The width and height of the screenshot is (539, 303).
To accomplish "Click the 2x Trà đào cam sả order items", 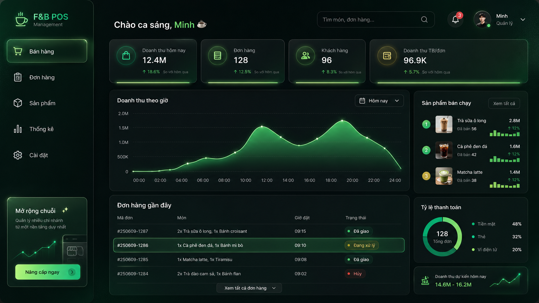I will 209,274.
